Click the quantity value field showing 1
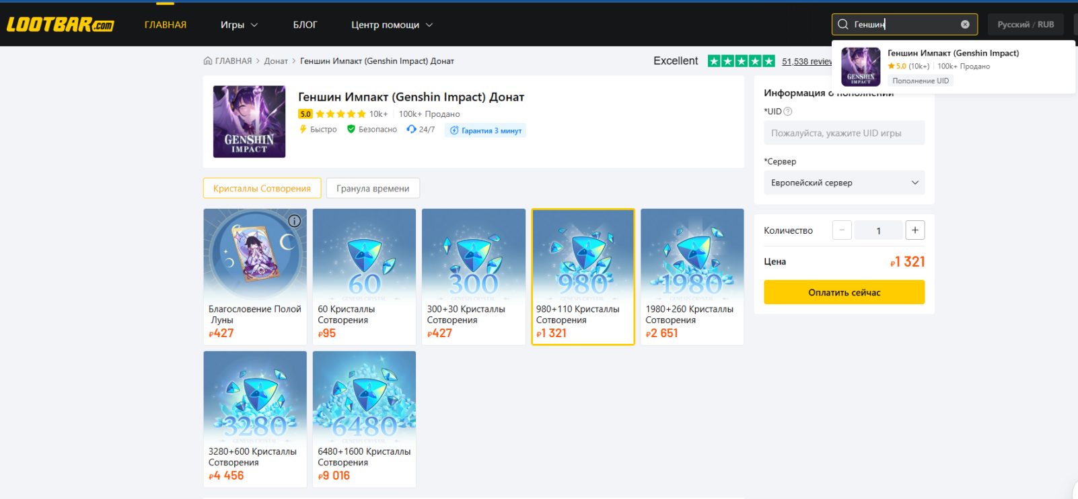This screenshot has height=499, width=1078. [x=879, y=230]
